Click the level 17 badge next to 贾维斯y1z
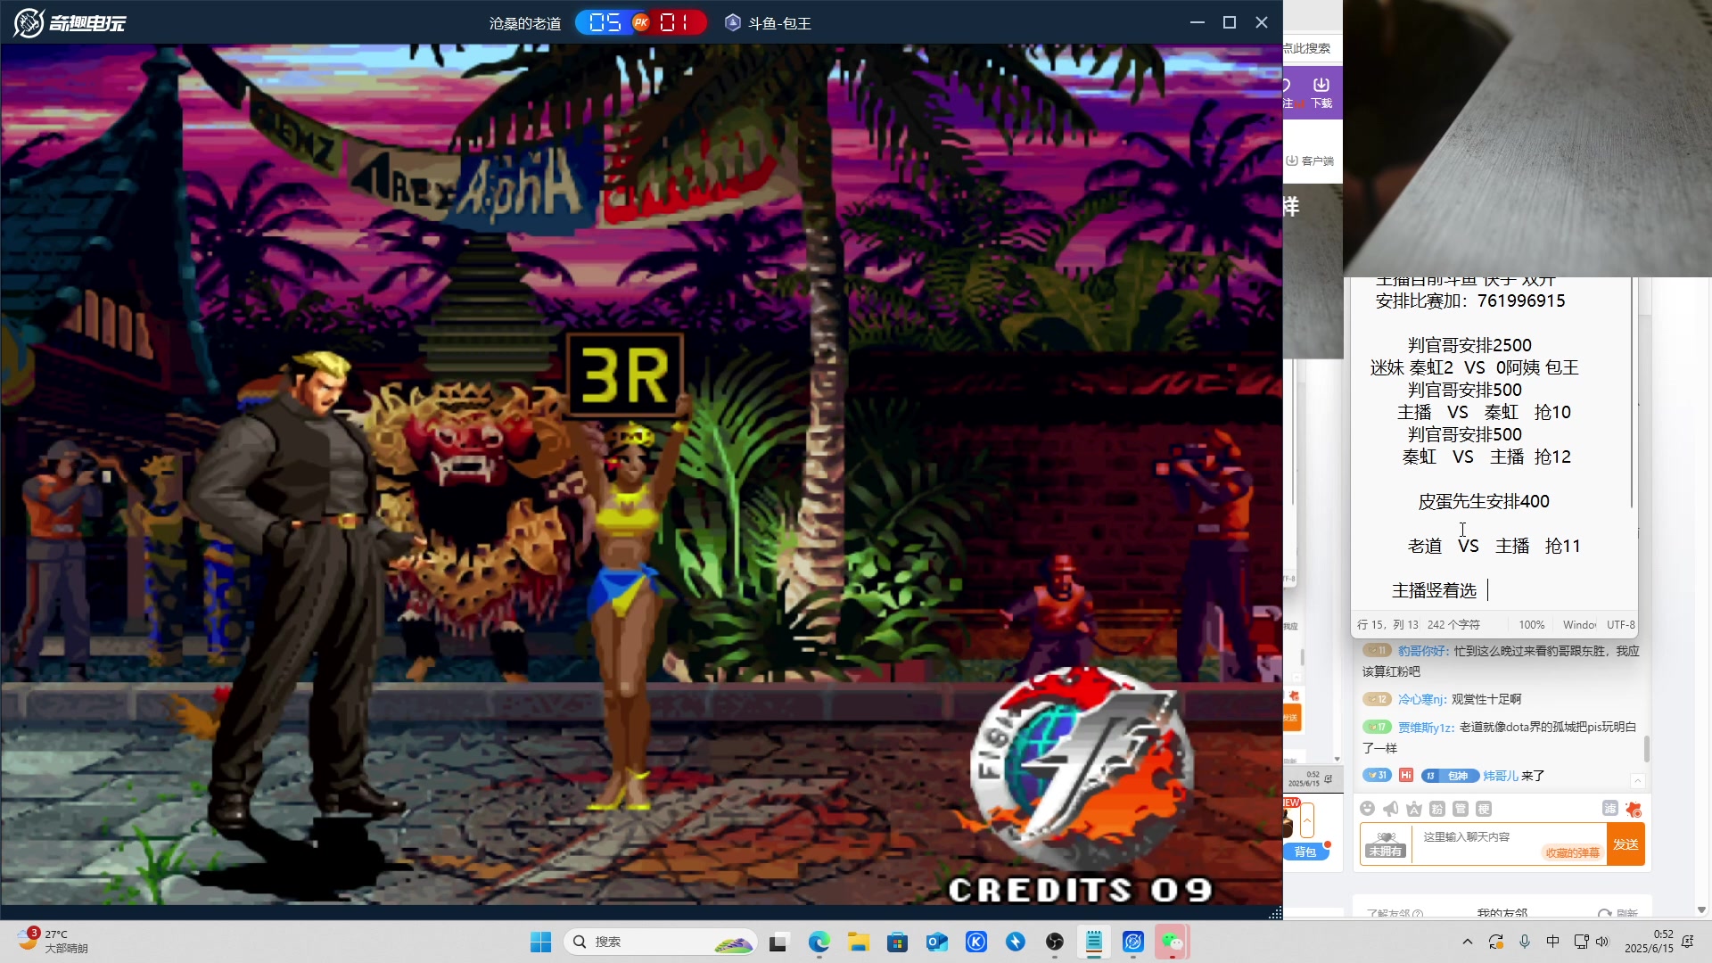The height and width of the screenshot is (963, 1712). click(1377, 727)
